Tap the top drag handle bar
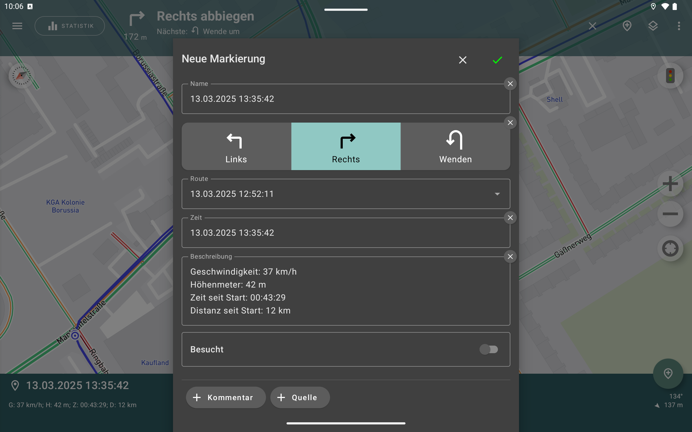This screenshot has height=432, width=692. click(346, 10)
